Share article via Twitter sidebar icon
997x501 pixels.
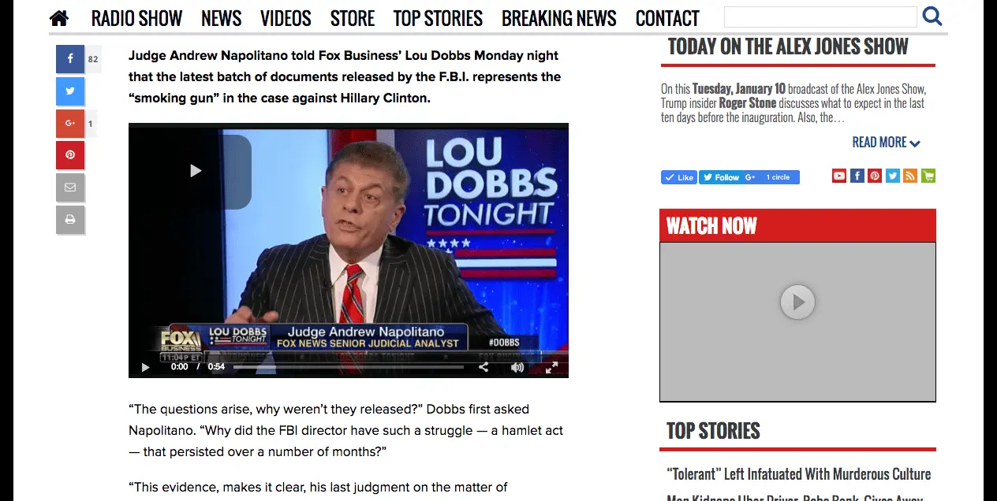70,91
